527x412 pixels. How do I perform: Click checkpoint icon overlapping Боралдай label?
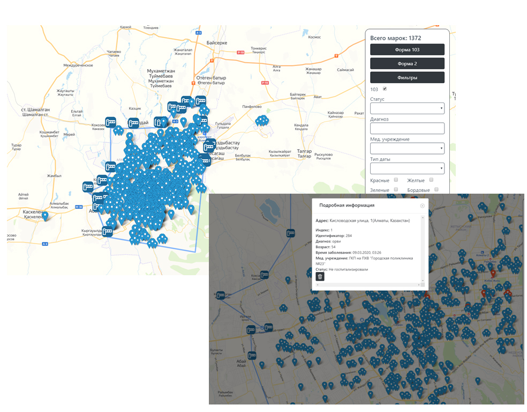tap(133, 123)
